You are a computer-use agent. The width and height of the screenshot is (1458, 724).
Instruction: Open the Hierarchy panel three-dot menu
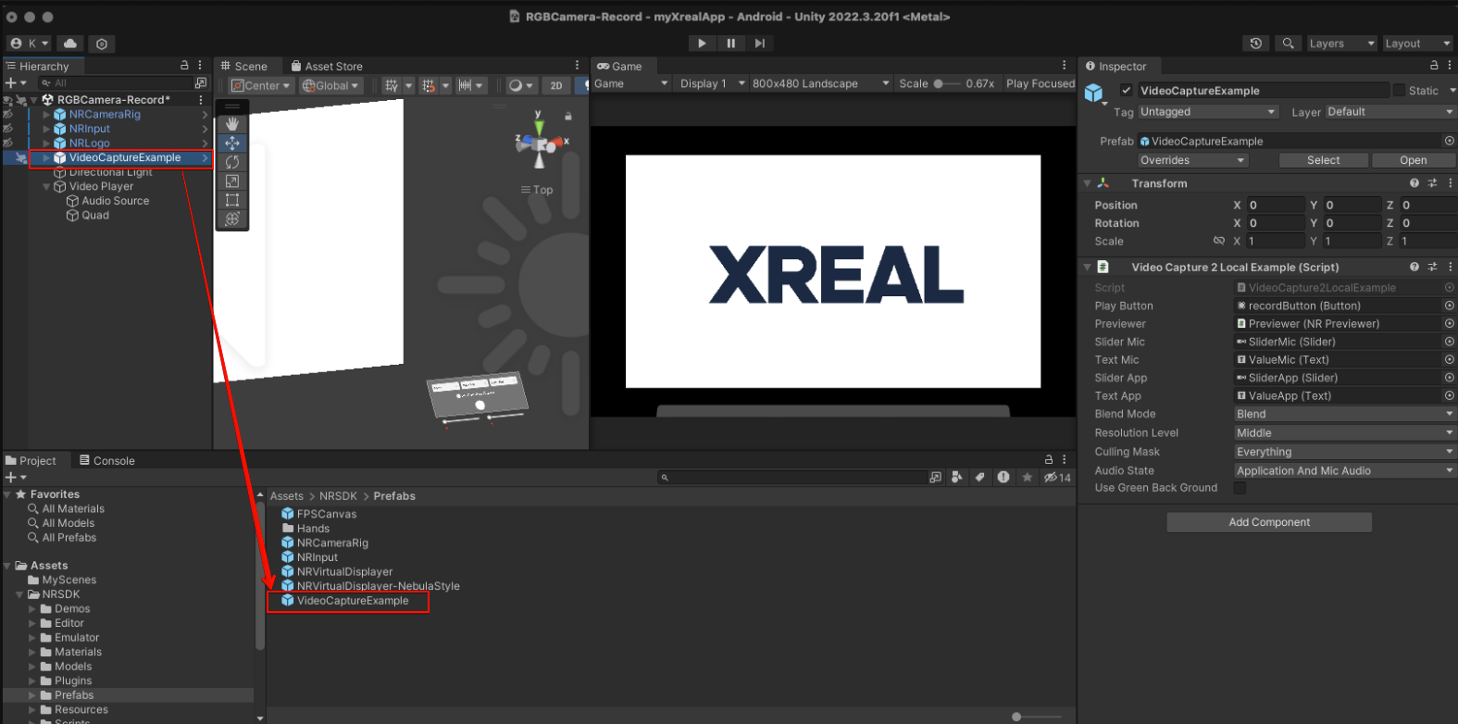point(200,66)
